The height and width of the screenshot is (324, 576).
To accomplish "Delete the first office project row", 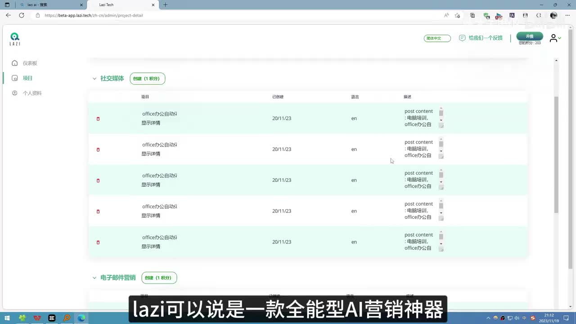I will pyautogui.click(x=98, y=119).
